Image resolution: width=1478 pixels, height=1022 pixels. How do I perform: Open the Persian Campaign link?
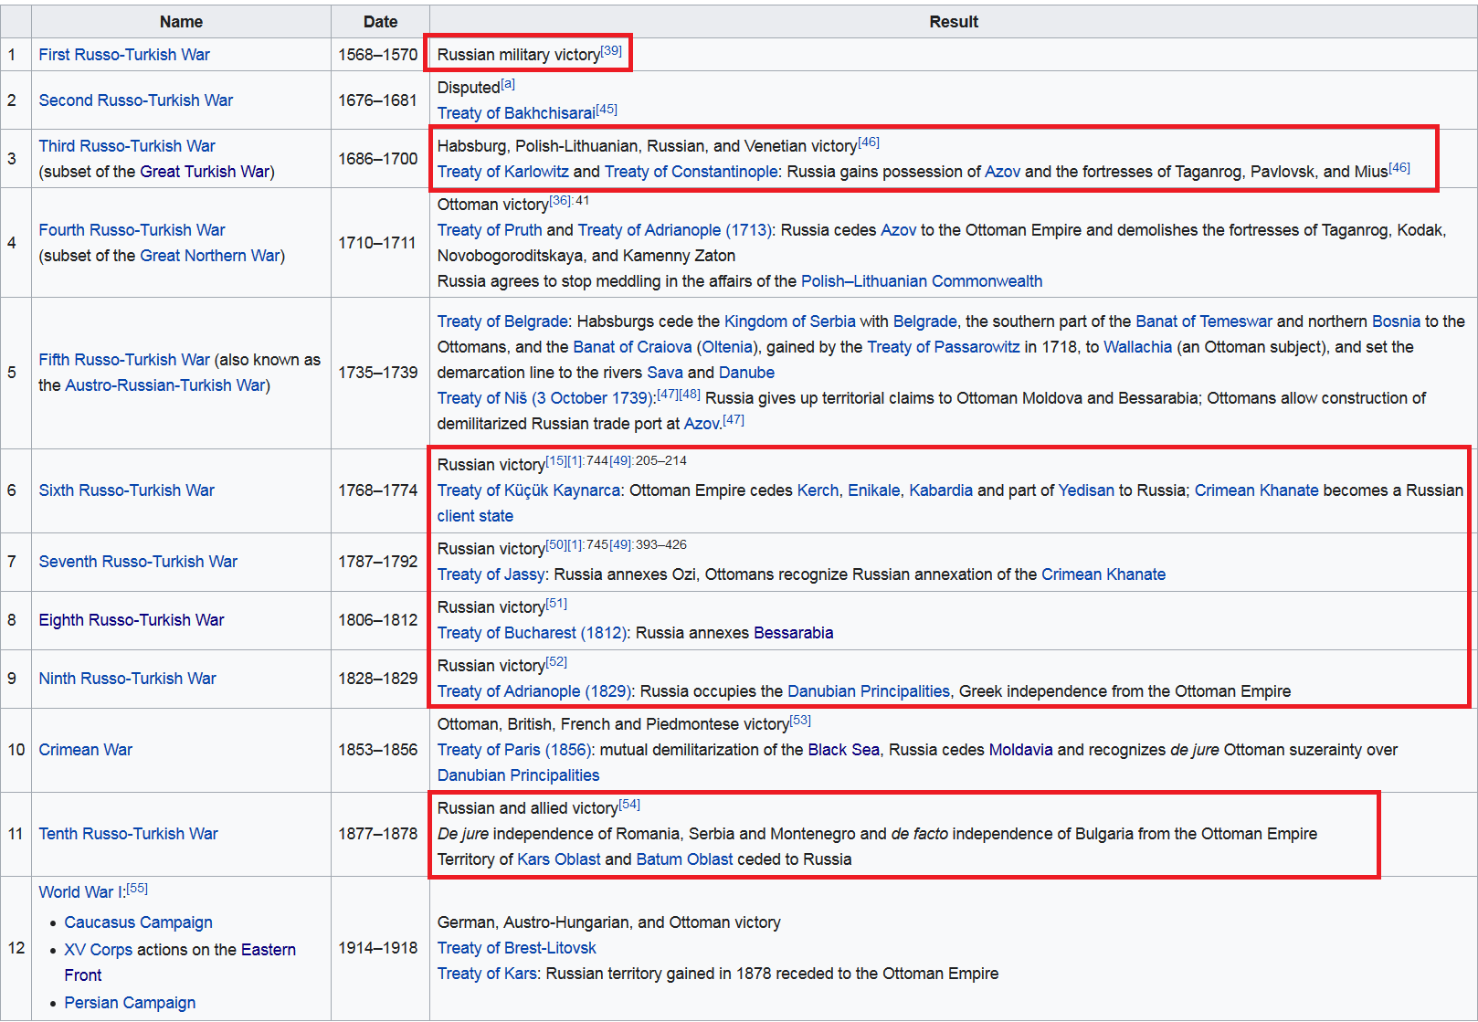(x=130, y=1003)
